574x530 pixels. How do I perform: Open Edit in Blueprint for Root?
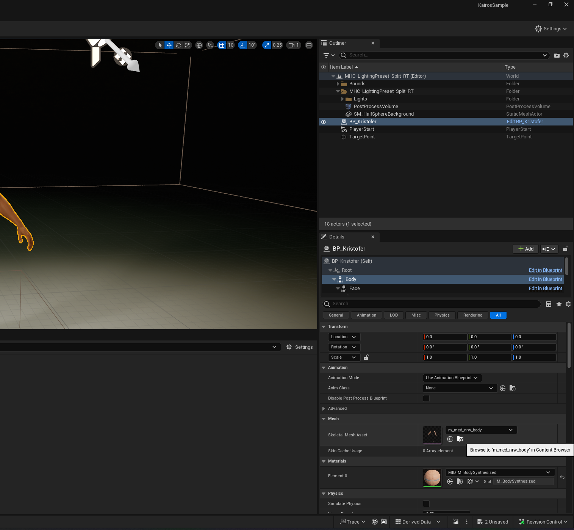tap(546, 270)
